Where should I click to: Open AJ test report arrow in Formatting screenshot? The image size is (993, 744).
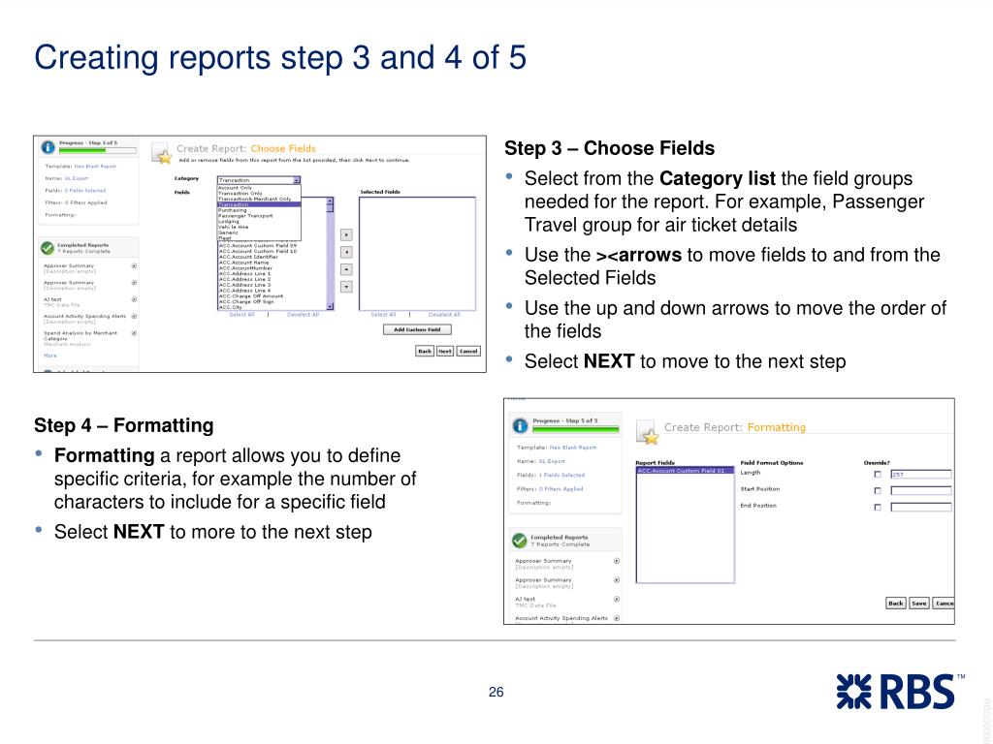(x=617, y=599)
